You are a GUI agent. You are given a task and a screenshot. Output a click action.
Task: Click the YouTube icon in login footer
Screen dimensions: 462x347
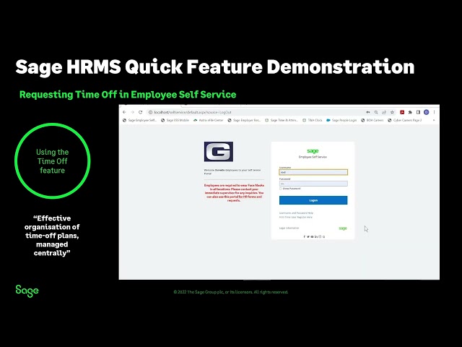tap(312, 236)
